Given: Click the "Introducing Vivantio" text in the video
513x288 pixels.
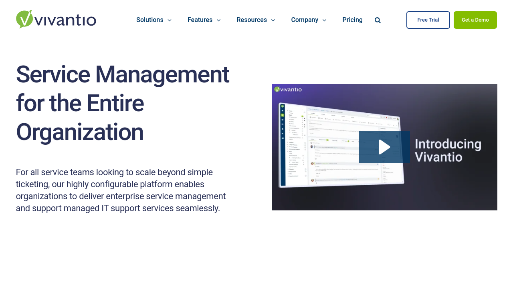Looking at the screenshot, I should (x=448, y=150).
